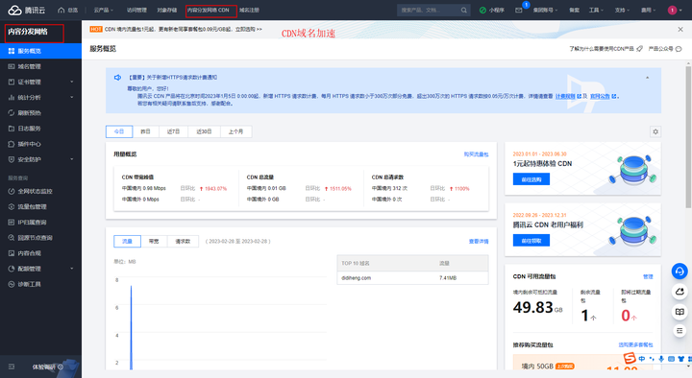Open the mail messages icon in header
The width and height of the screenshot is (692, 378).
point(519,11)
